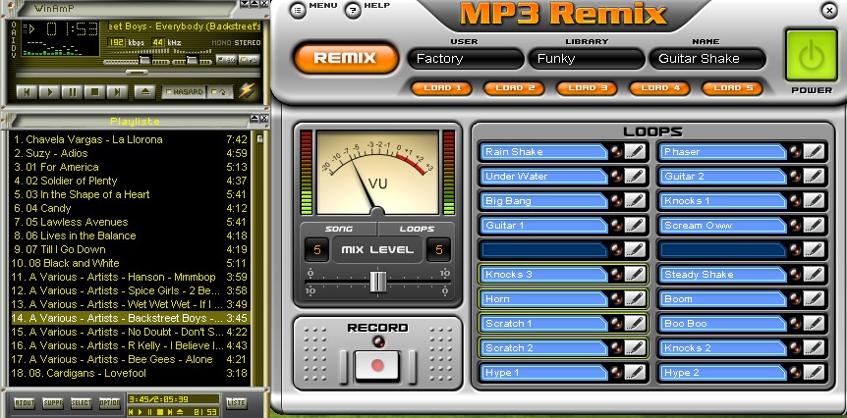847x418 pixels.
Task: Toggle the LED next to Guitar 1 loop
Action: [616, 226]
